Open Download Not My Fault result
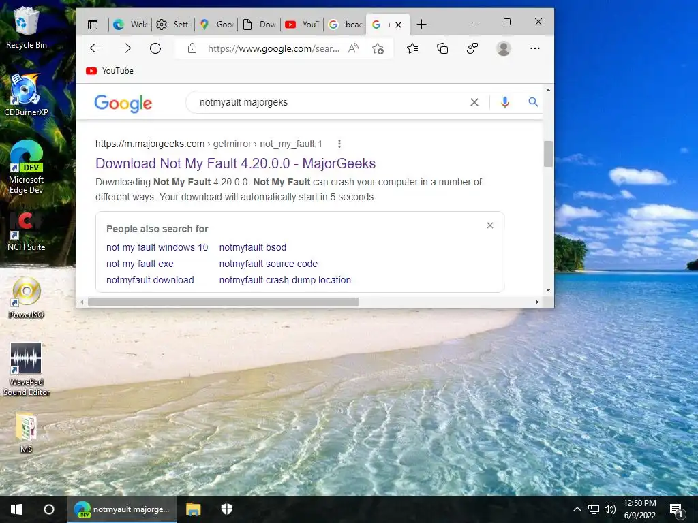The image size is (698, 523). (235, 163)
